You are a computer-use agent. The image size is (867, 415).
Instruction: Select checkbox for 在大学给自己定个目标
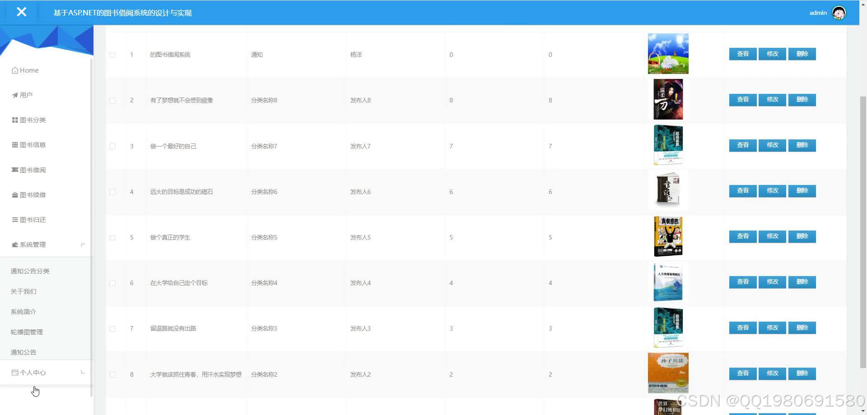tap(112, 283)
